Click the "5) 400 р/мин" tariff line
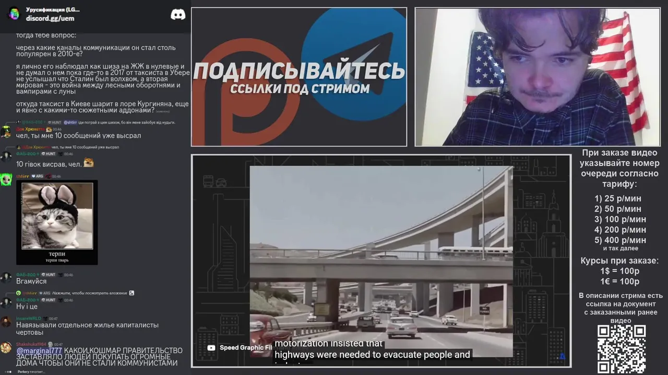This screenshot has height=375, width=668. coord(620,240)
